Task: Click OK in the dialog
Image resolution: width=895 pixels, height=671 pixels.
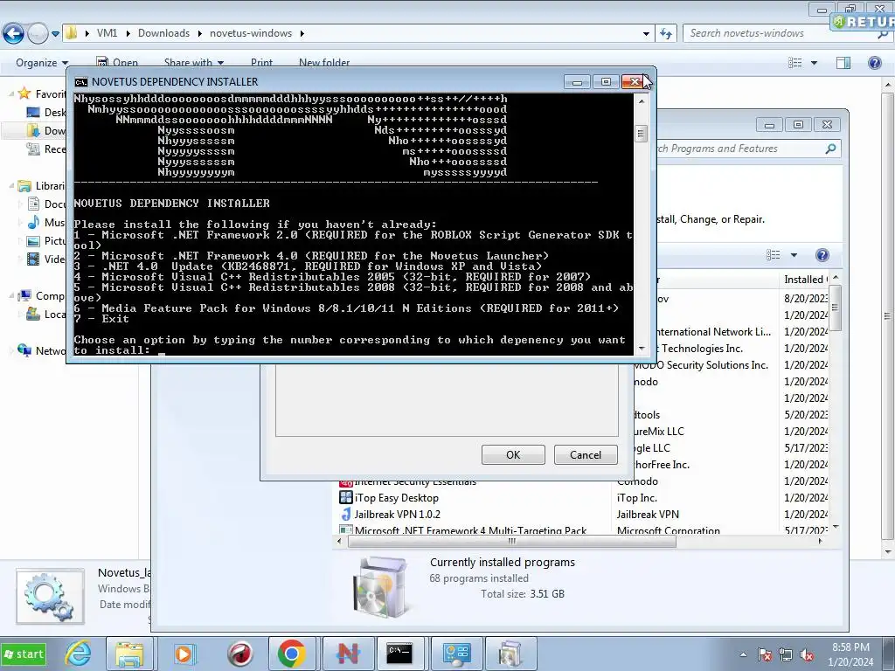Action: [x=513, y=454]
